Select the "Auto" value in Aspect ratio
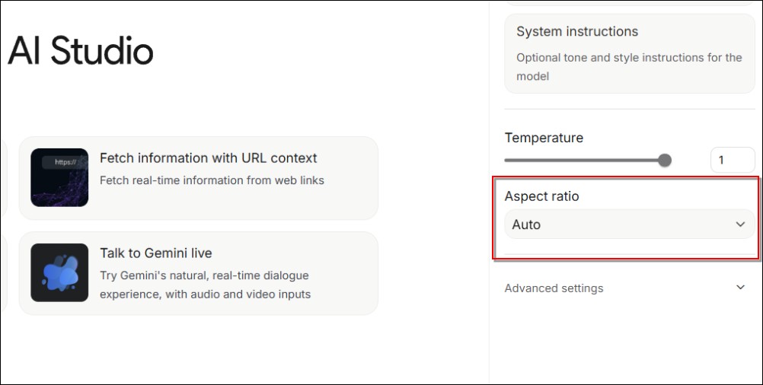Viewport: 763px width, 385px height. coord(526,224)
